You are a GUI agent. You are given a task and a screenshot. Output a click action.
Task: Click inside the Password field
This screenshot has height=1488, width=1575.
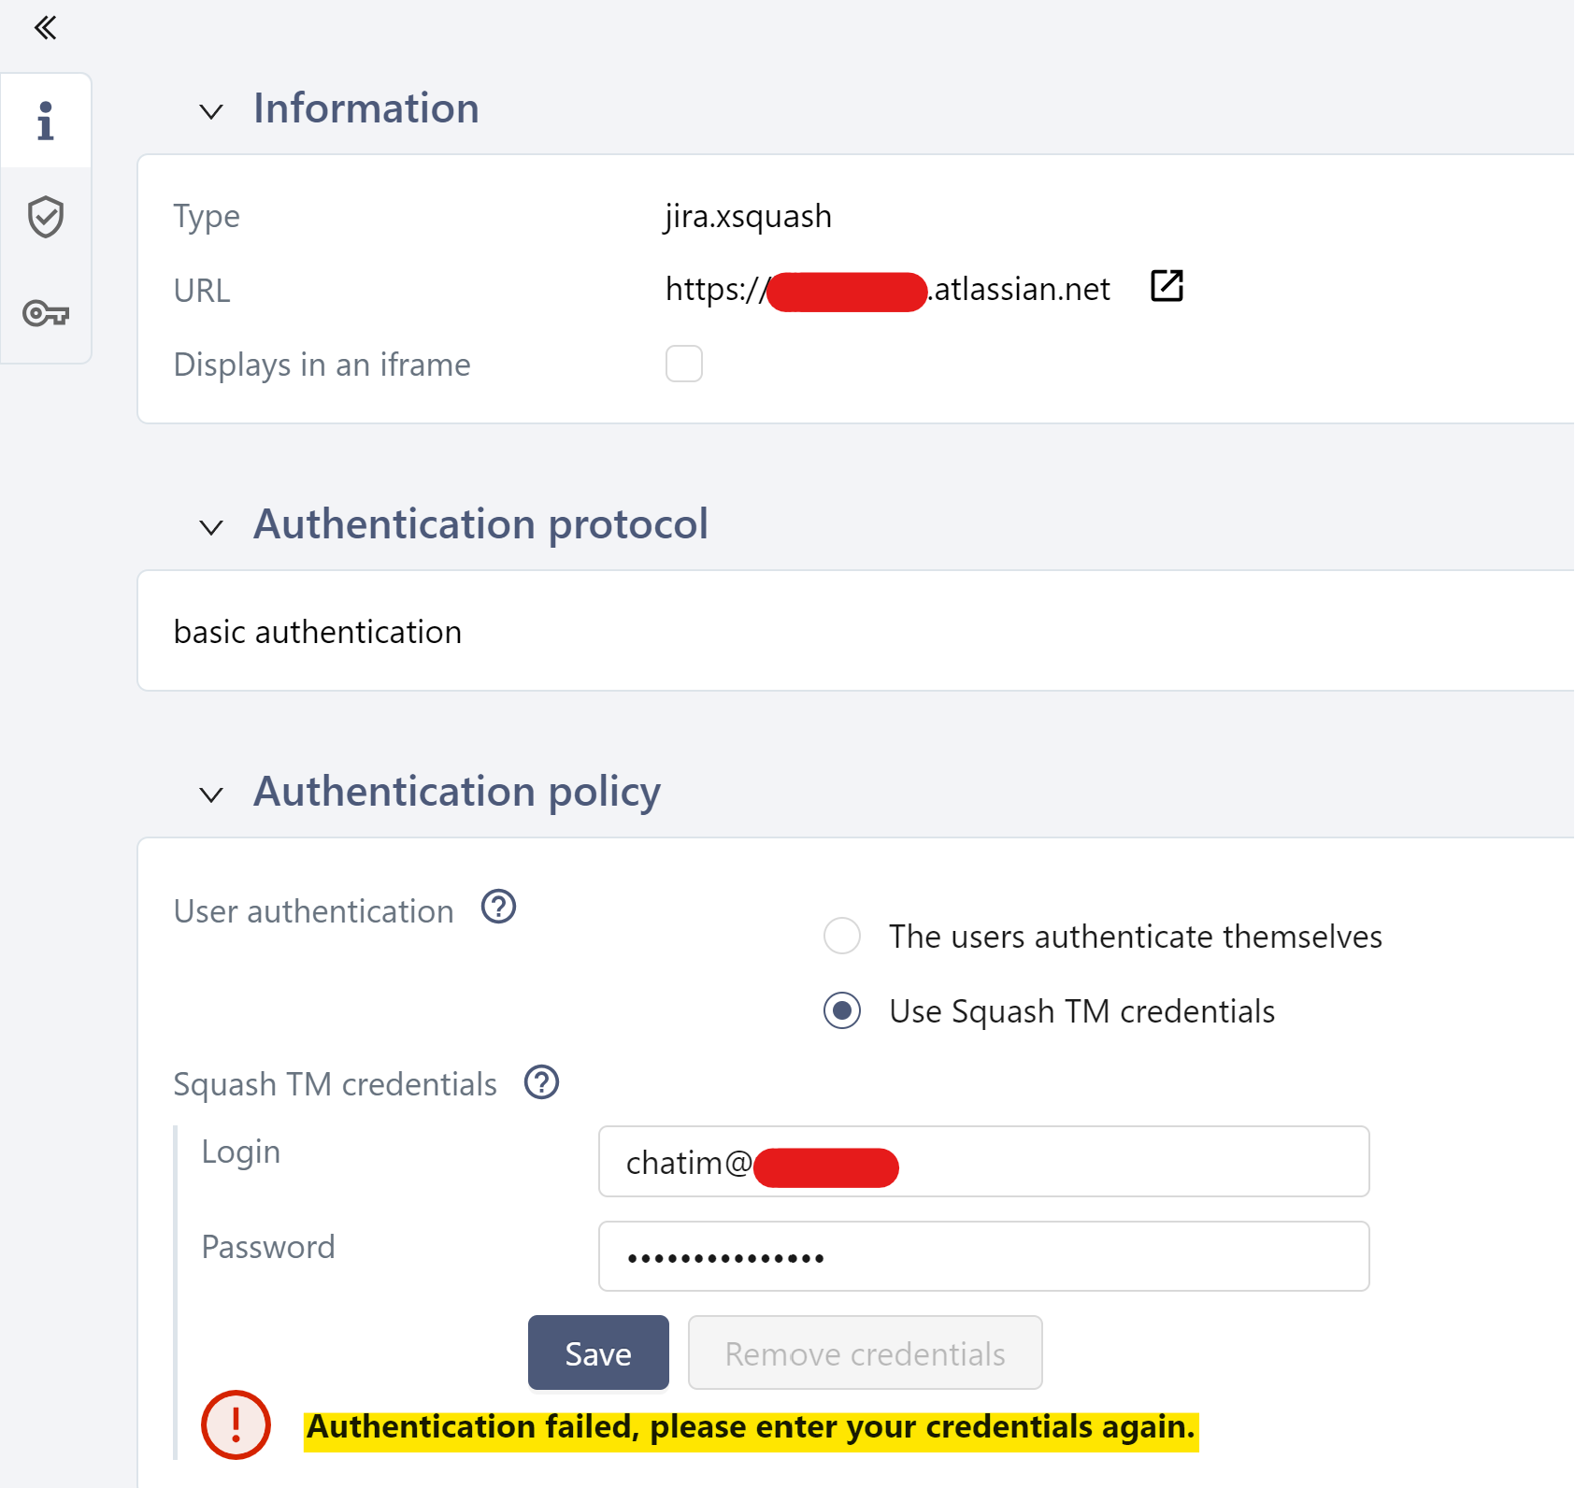[x=981, y=1256]
